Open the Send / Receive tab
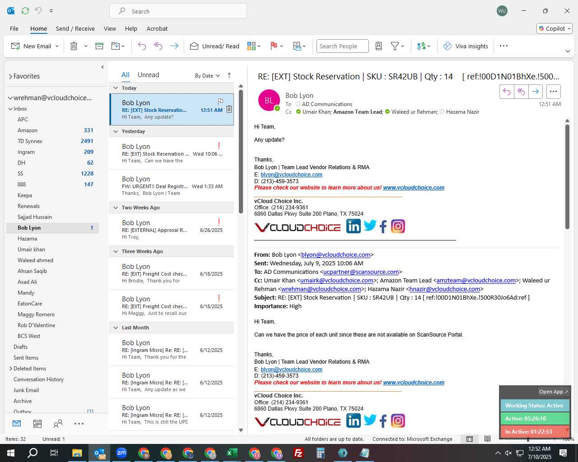Viewport: 578px width, 462px height. pos(75,28)
